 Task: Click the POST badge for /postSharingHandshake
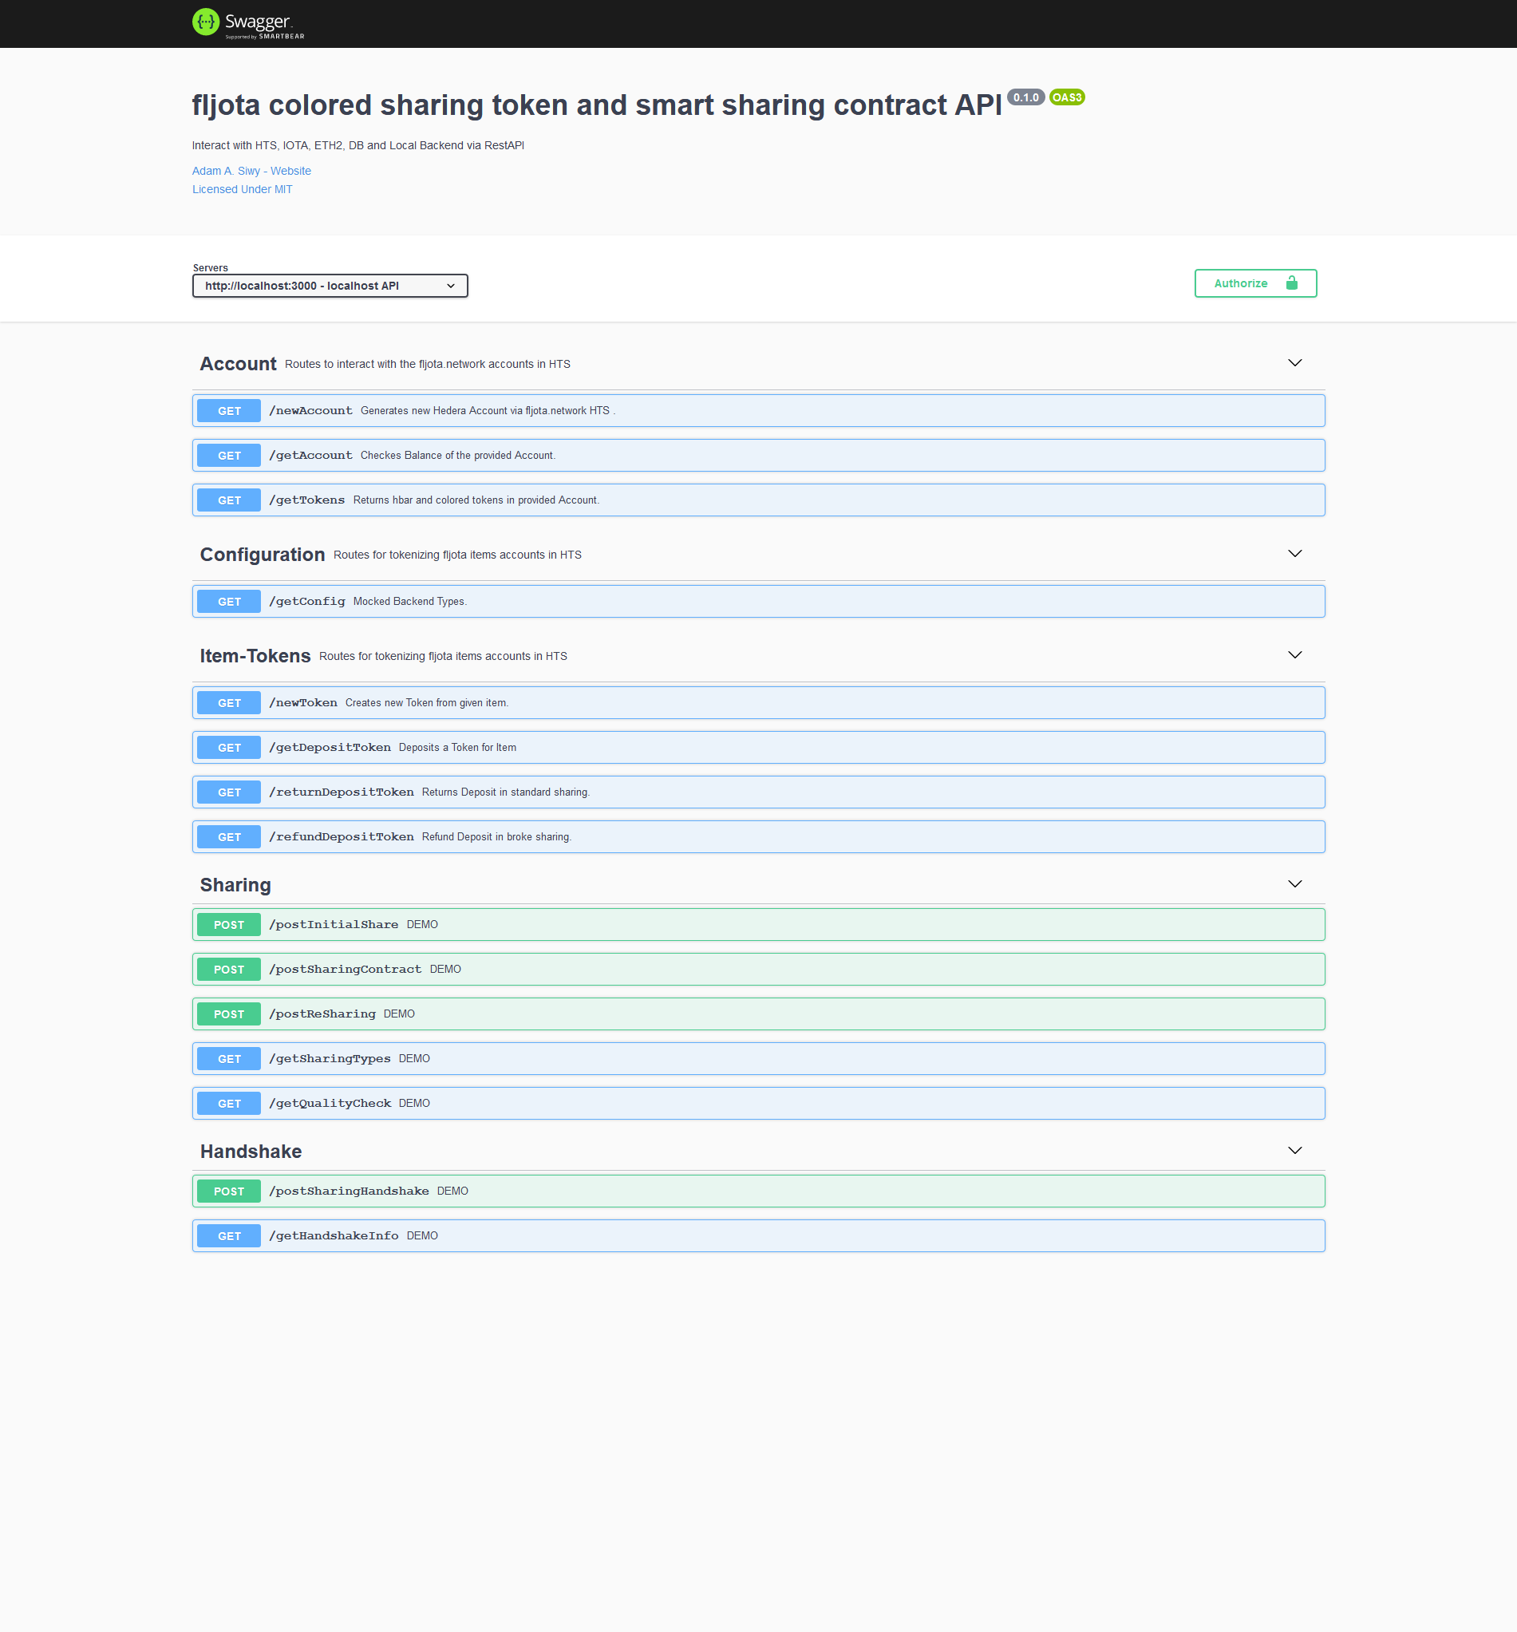(229, 1191)
